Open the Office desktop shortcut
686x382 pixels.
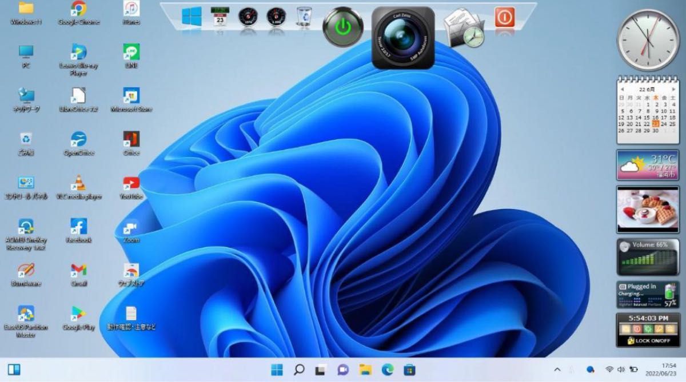[x=131, y=144]
